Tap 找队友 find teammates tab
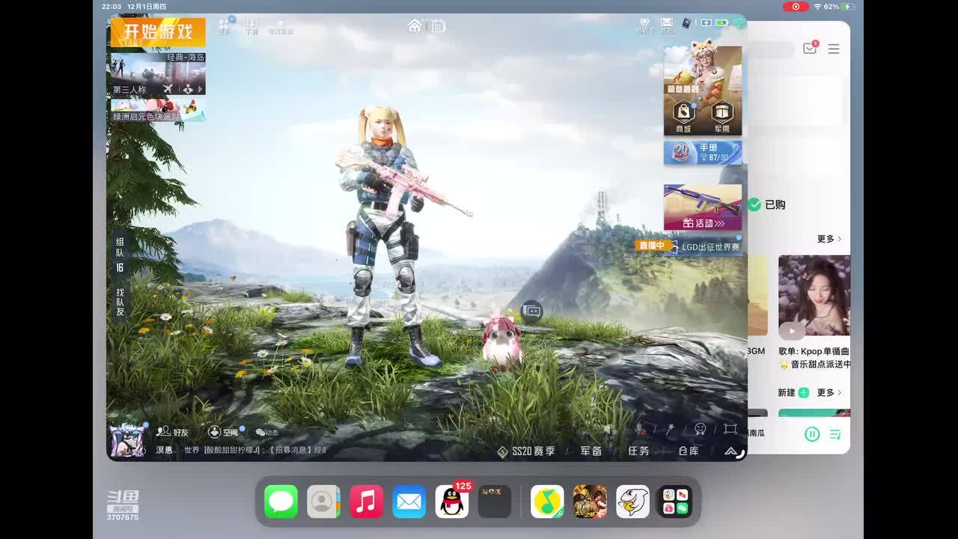Image resolution: width=958 pixels, height=539 pixels. click(x=120, y=302)
